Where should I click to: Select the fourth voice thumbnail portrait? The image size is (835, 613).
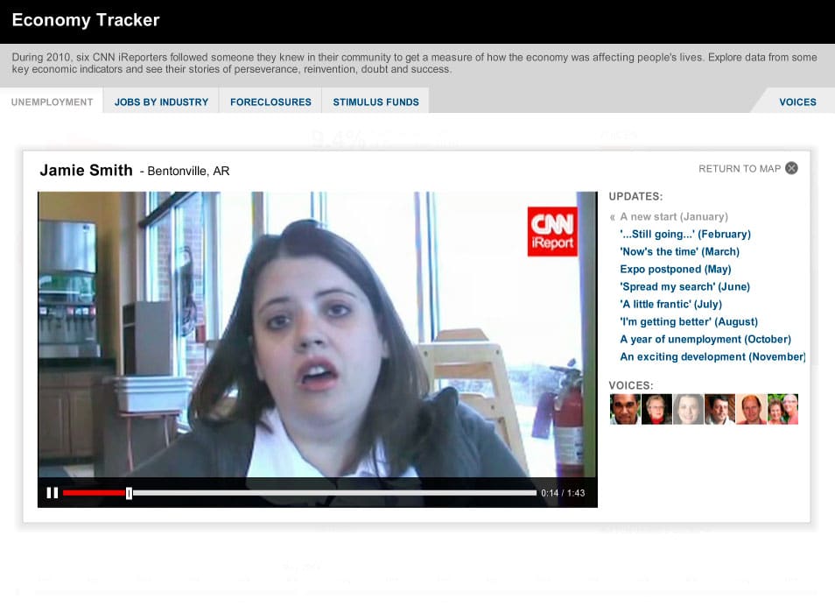pos(719,409)
